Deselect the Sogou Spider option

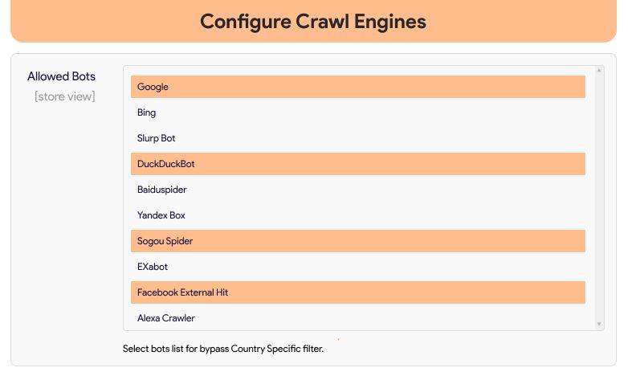(357, 241)
